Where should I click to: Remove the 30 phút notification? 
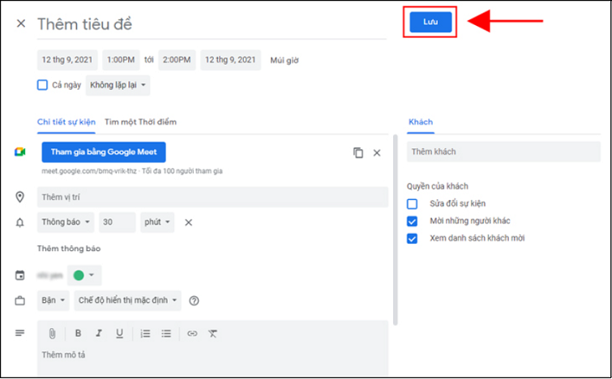(x=188, y=223)
